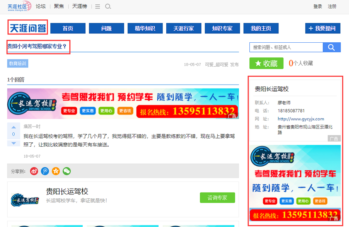Share to Weibo icon
The width and height of the screenshot is (349, 227).
(34, 171)
